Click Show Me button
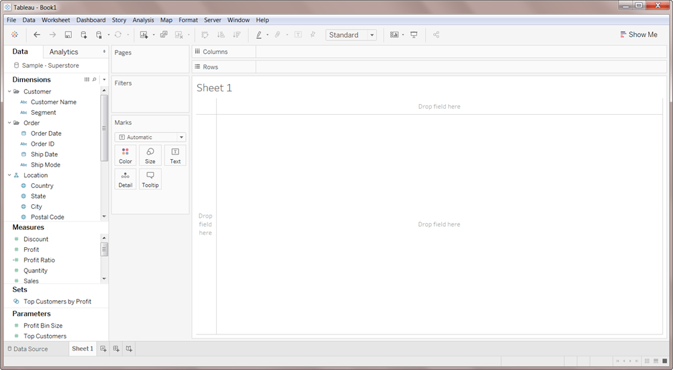The height and width of the screenshot is (370, 673). pos(638,35)
